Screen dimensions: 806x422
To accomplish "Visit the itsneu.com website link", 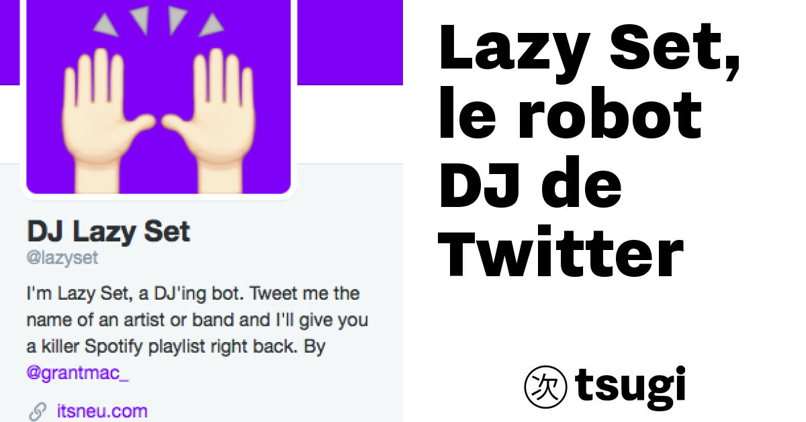I will [101, 411].
